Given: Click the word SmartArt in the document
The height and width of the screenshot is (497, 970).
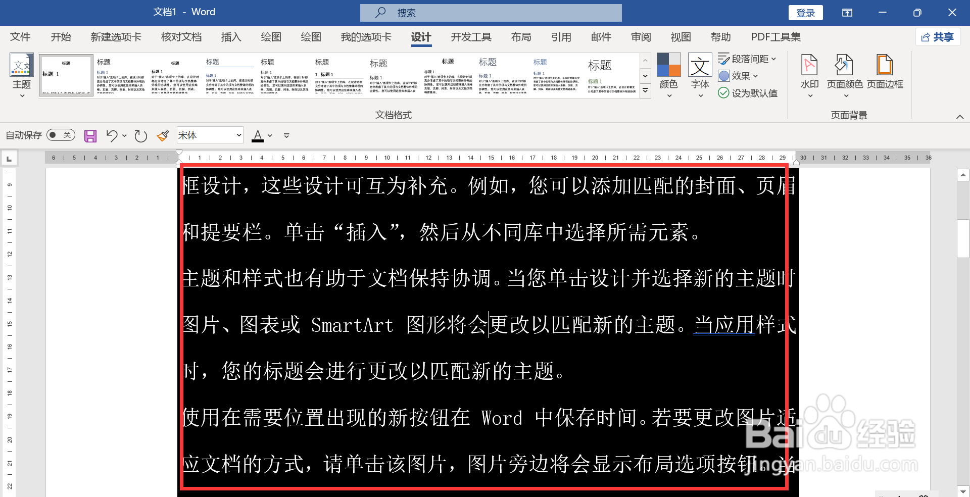Looking at the screenshot, I should 352,325.
